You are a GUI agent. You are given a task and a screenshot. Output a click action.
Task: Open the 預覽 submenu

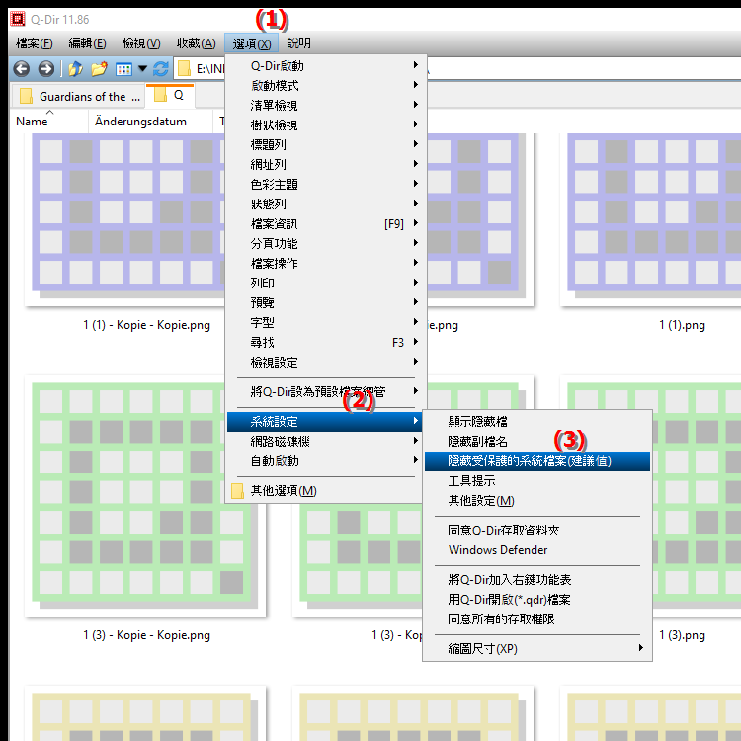(326, 303)
